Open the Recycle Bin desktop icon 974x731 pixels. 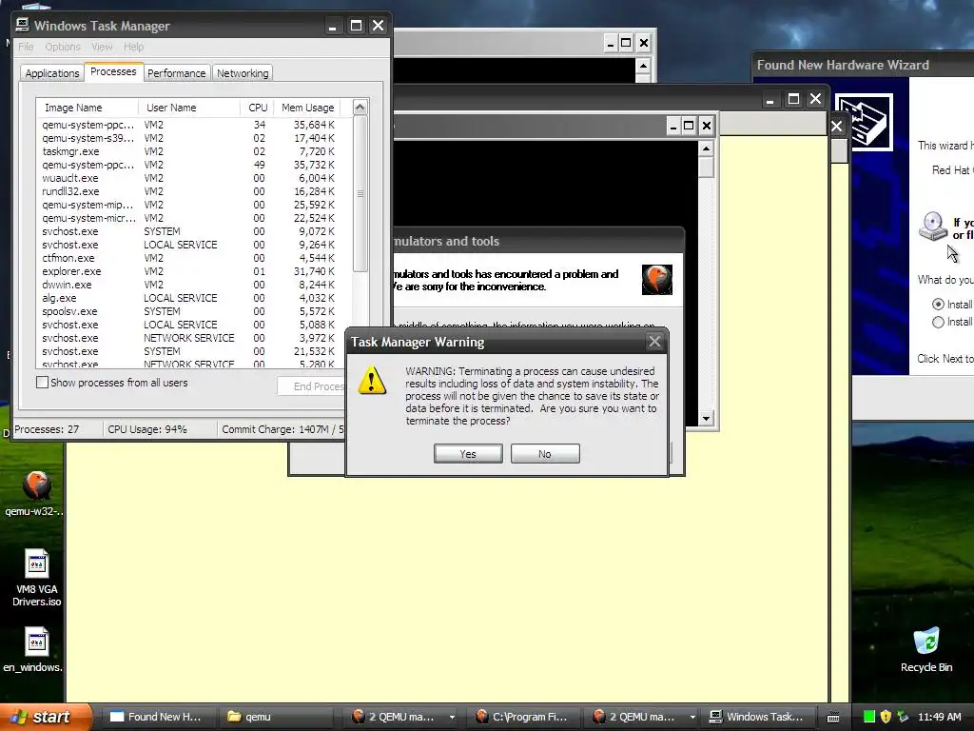(x=926, y=642)
